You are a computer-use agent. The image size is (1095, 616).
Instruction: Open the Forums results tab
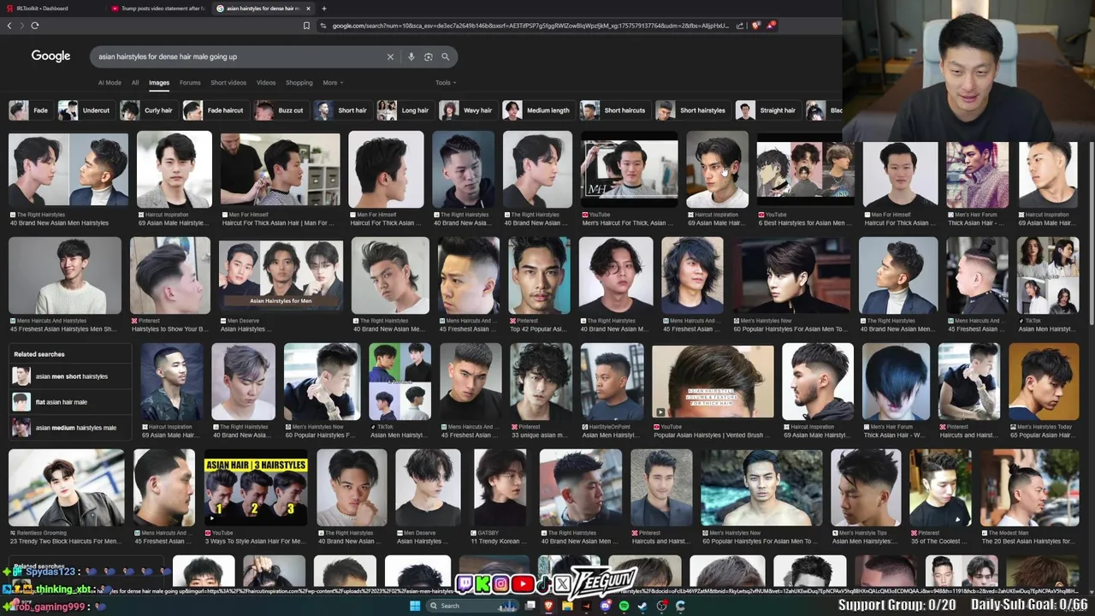tap(190, 83)
